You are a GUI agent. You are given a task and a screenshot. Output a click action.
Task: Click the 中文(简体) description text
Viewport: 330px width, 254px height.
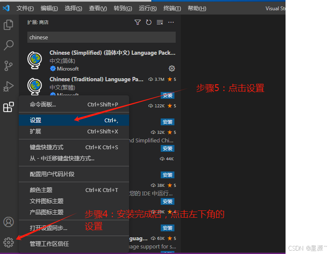coord(62,61)
